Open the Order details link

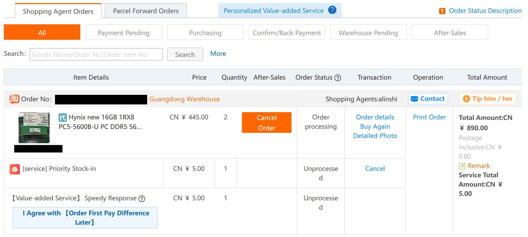click(x=375, y=117)
